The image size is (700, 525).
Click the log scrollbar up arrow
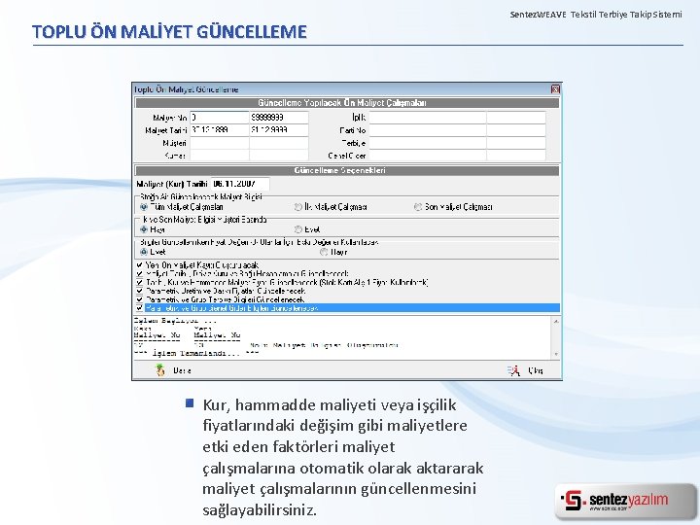click(x=556, y=321)
